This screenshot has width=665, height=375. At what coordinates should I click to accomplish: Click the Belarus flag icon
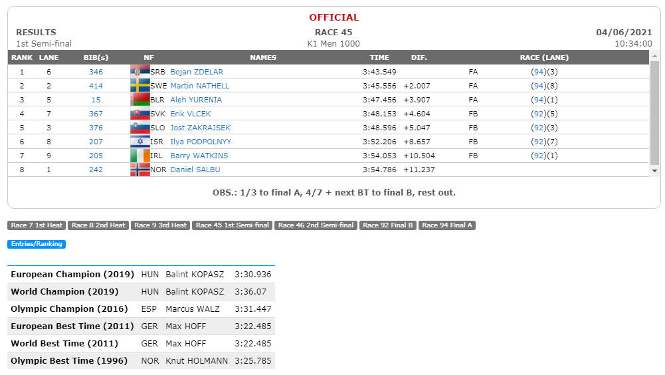coord(140,99)
